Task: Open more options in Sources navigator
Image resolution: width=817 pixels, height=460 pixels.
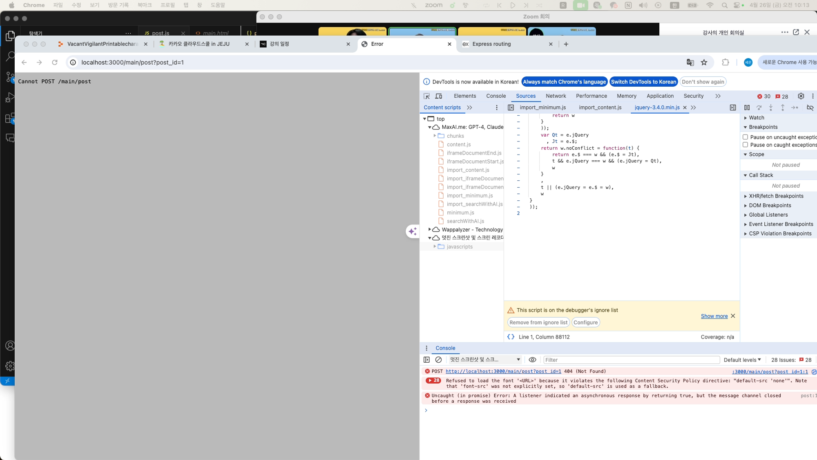Action: click(497, 108)
